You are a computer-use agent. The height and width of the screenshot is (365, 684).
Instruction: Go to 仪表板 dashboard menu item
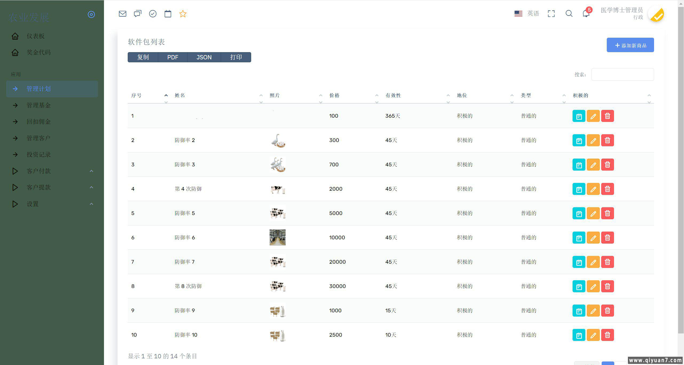pos(36,36)
